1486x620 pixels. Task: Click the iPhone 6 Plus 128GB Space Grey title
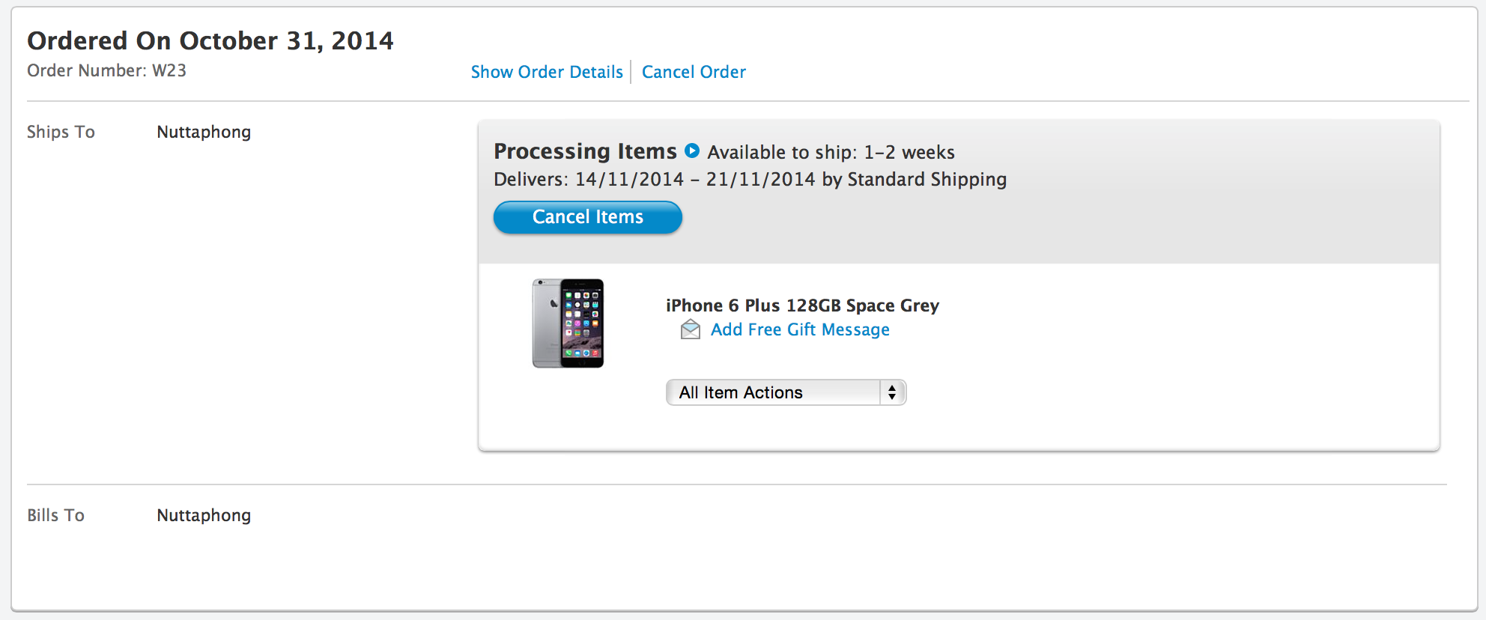(x=802, y=306)
